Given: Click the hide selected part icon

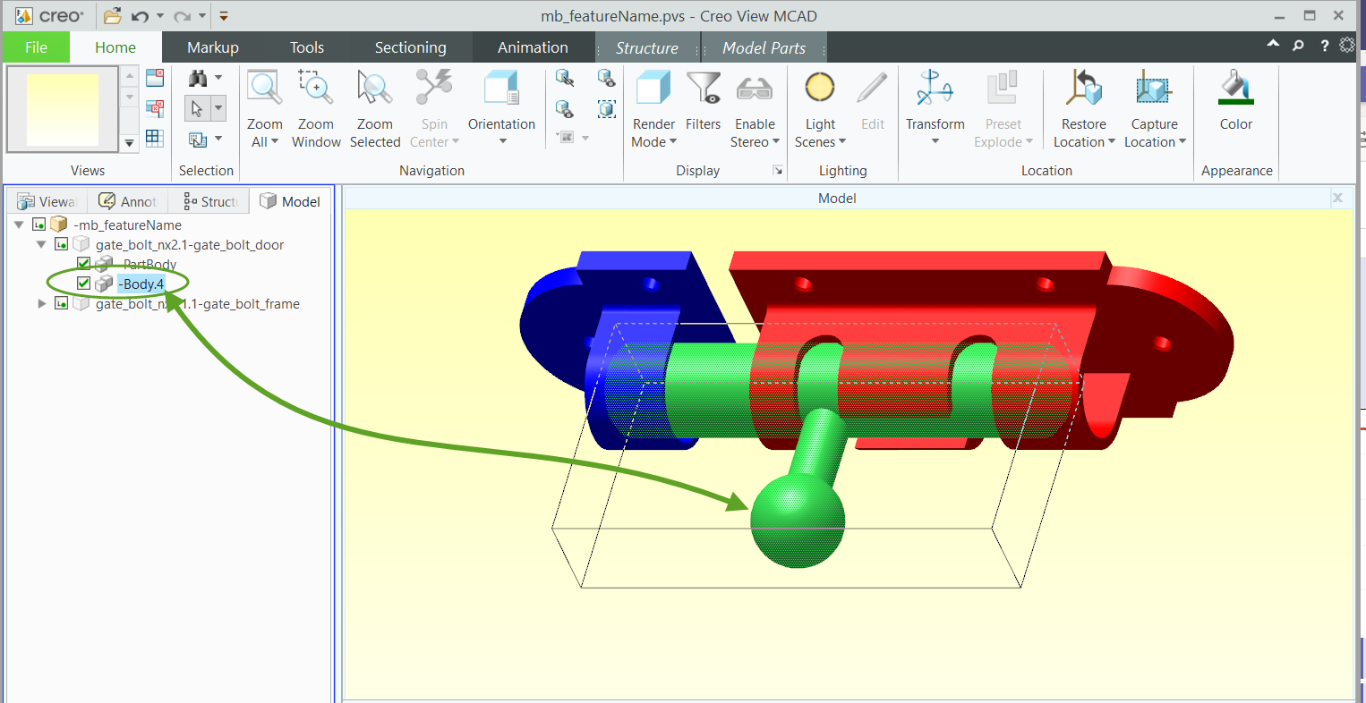Looking at the screenshot, I should pos(565,78).
